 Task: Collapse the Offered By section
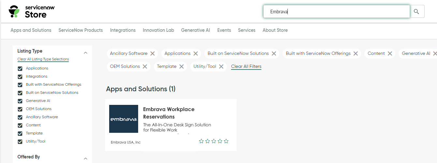click(86, 158)
